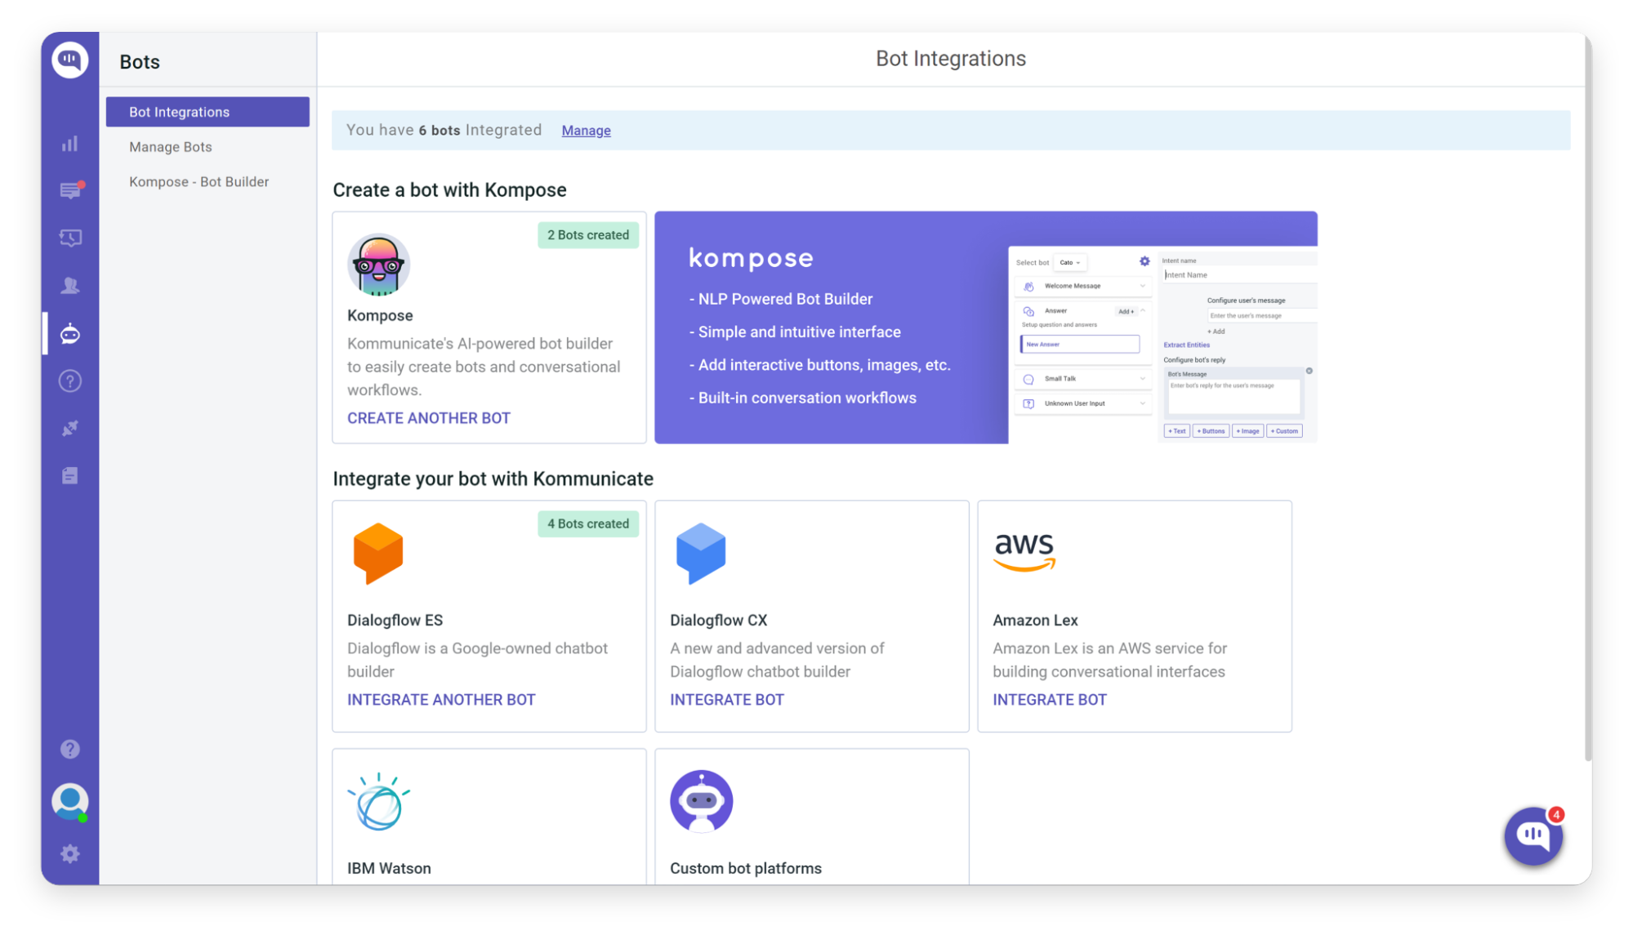Click the Dialogflow ES orange logo
This screenshot has width=1633, height=935.
pos(378,554)
